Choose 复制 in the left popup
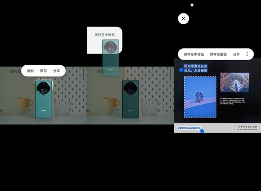 30,70
